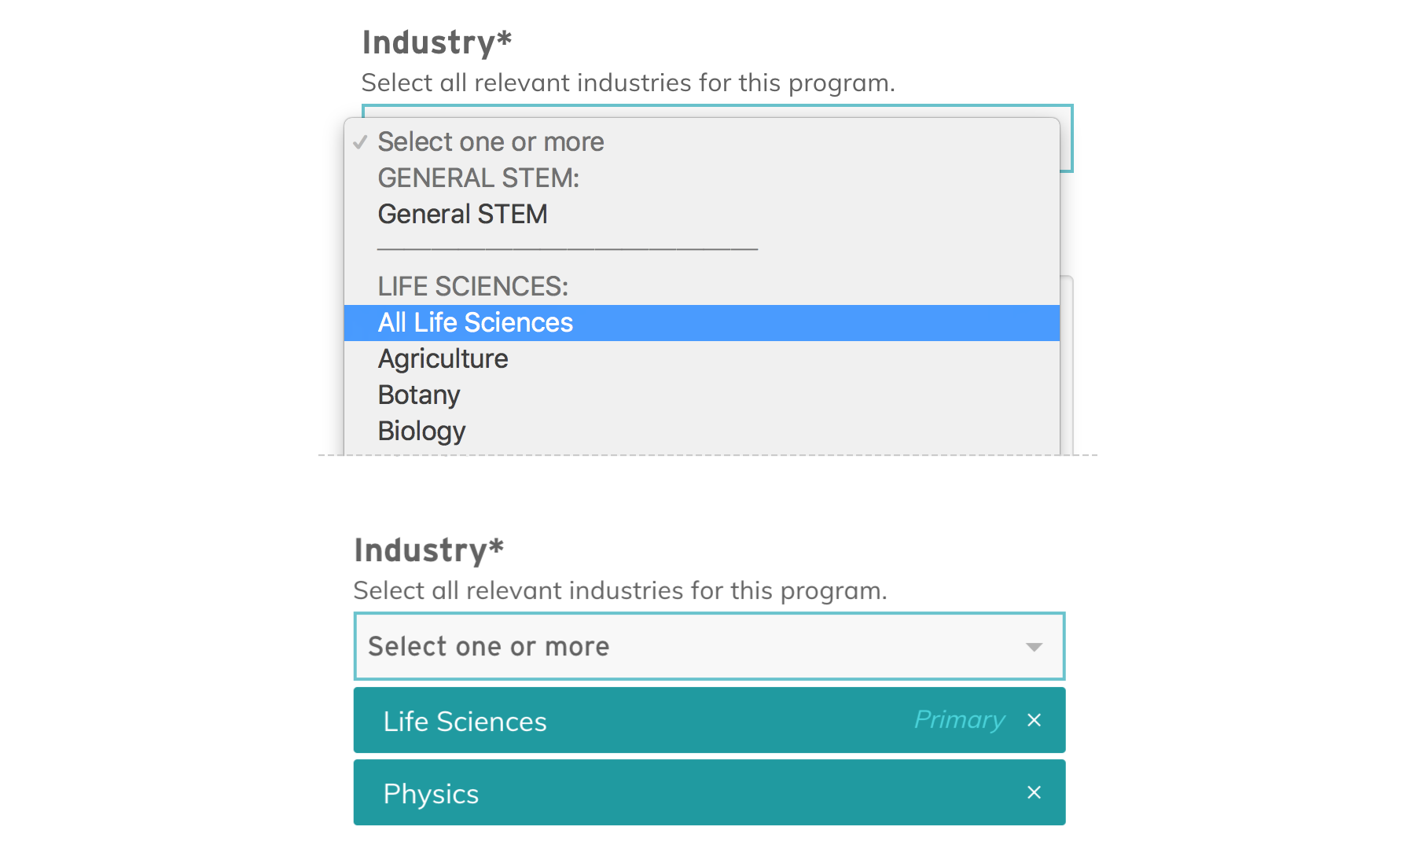Click the separator line under General STEM
Screen dimensions: 1415x852
pos(567,249)
